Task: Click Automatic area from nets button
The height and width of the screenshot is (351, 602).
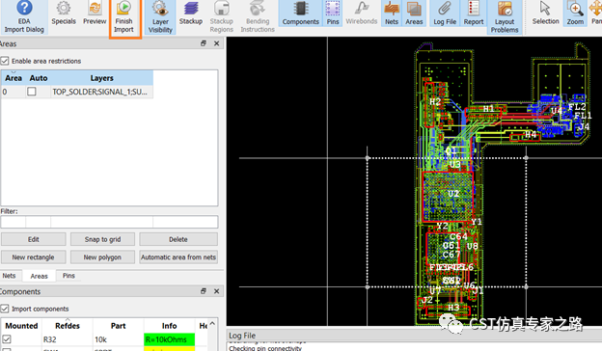Action: click(178, 257)
